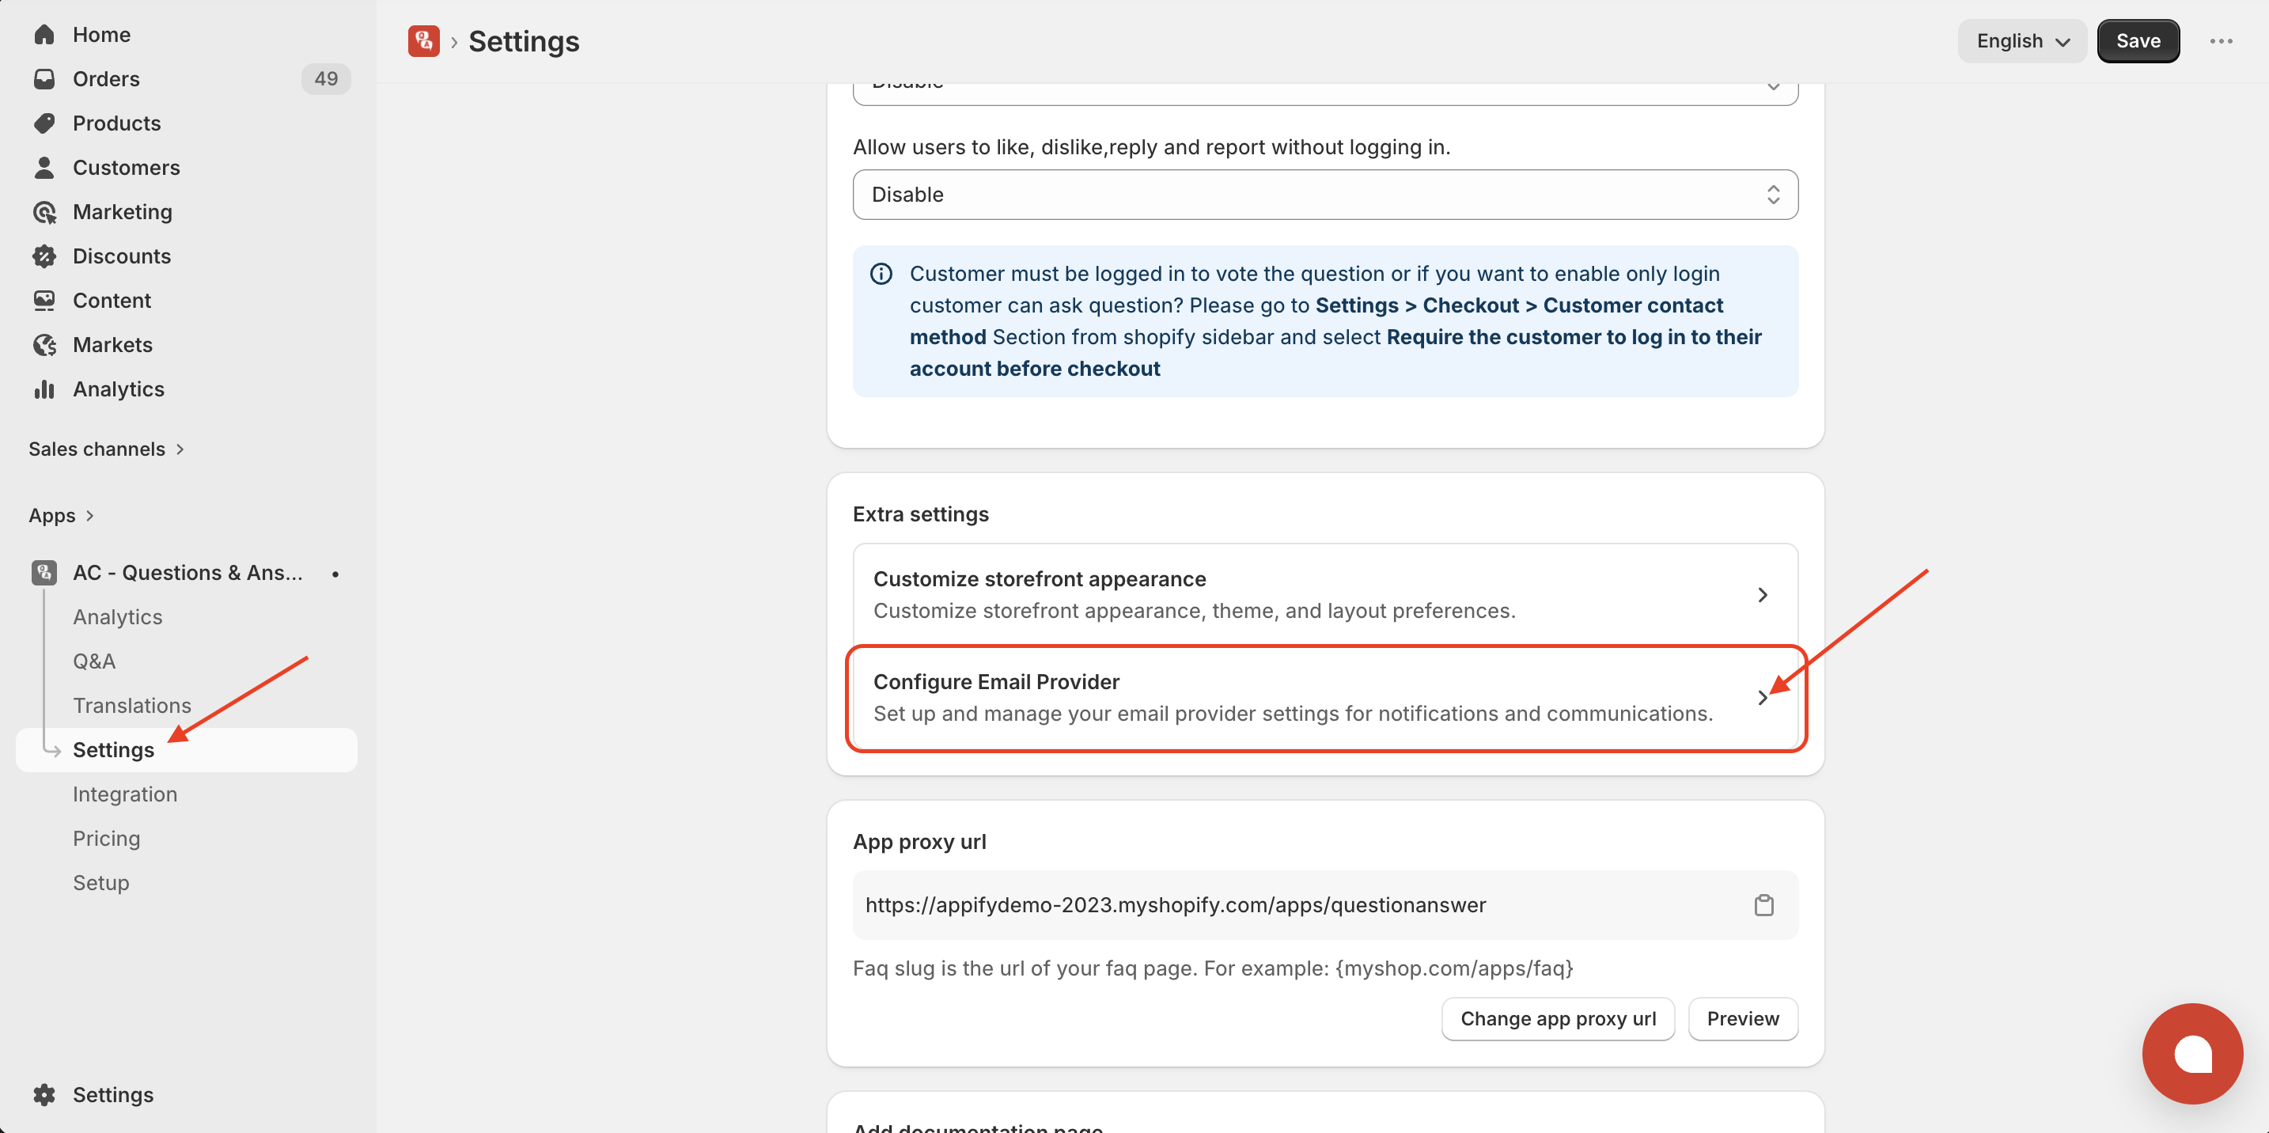Expand the Apps section
The width and height of the screenshot is (2269, 1133).
coord(61,515)
